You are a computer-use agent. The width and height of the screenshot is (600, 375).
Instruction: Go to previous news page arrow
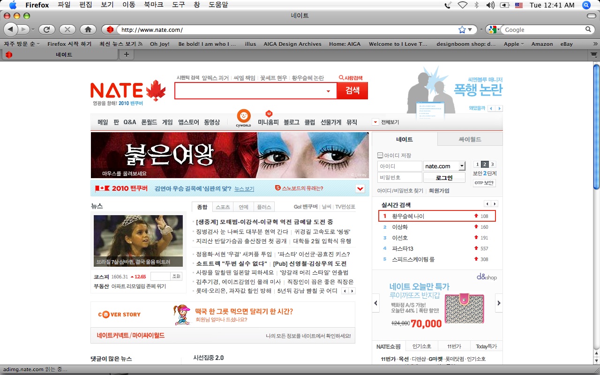pos(345,291)
